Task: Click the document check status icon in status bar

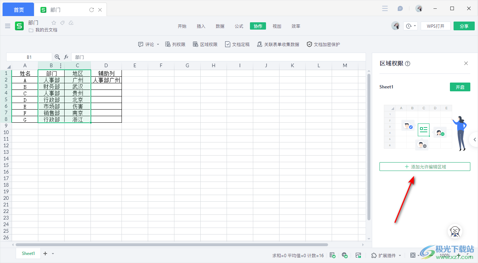Action: (333, 255)
